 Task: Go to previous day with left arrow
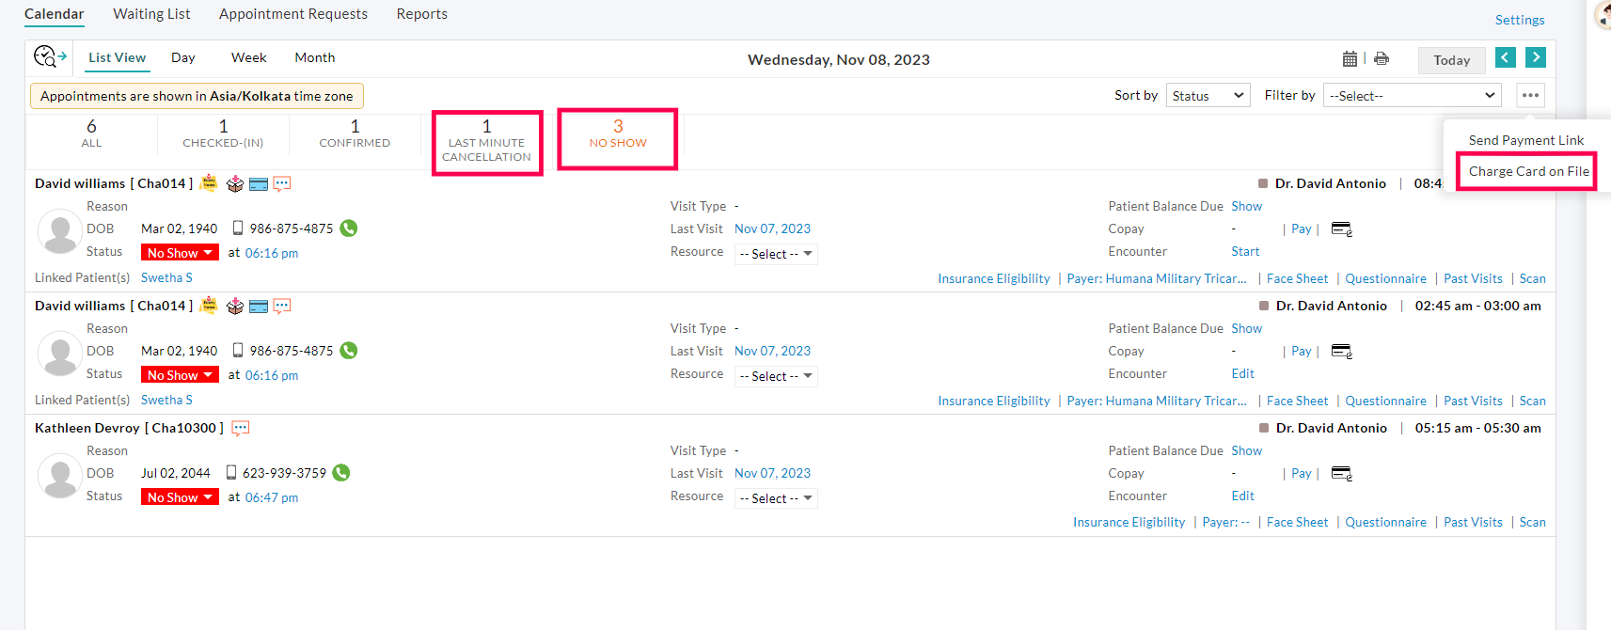(1505, 58)
